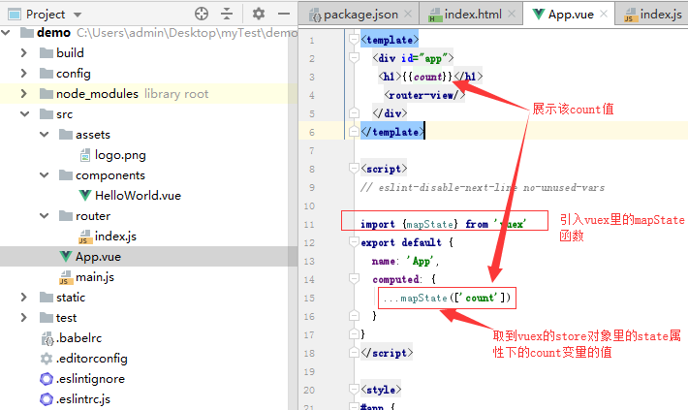This screenshot has width=688, height=410.
Task: Fold the template block at line 1
Action: (x=354, y=40)
